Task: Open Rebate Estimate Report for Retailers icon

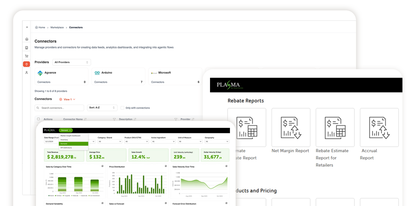Action: 335,127
